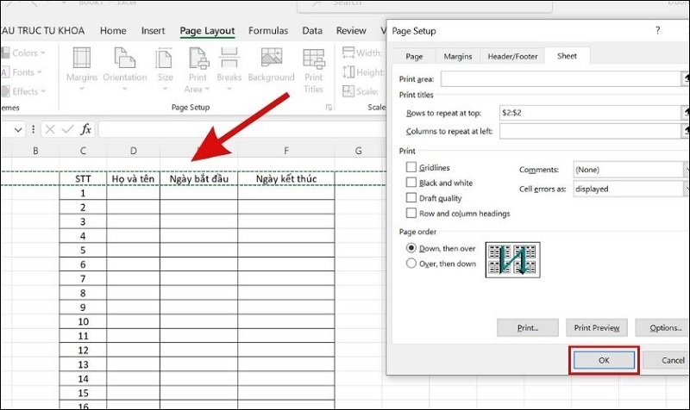Screen dimensions: 690x410
Task: Open the Formulas ribbon tab
Action: [268, 31]
